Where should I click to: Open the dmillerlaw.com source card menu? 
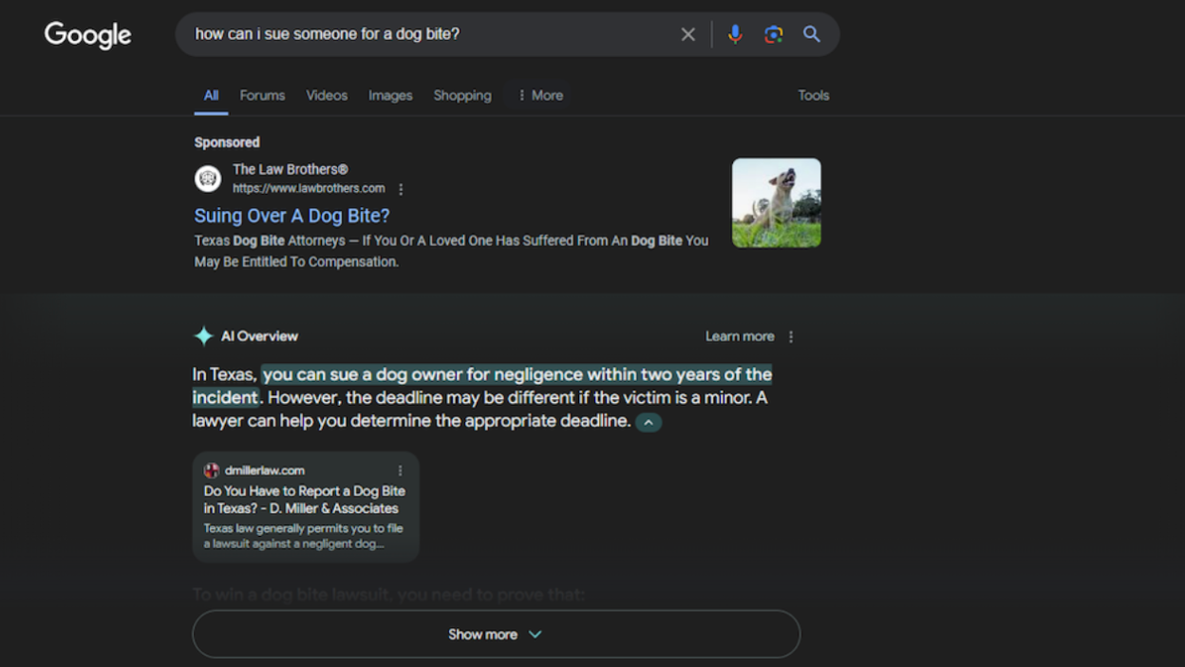[400, 470]
